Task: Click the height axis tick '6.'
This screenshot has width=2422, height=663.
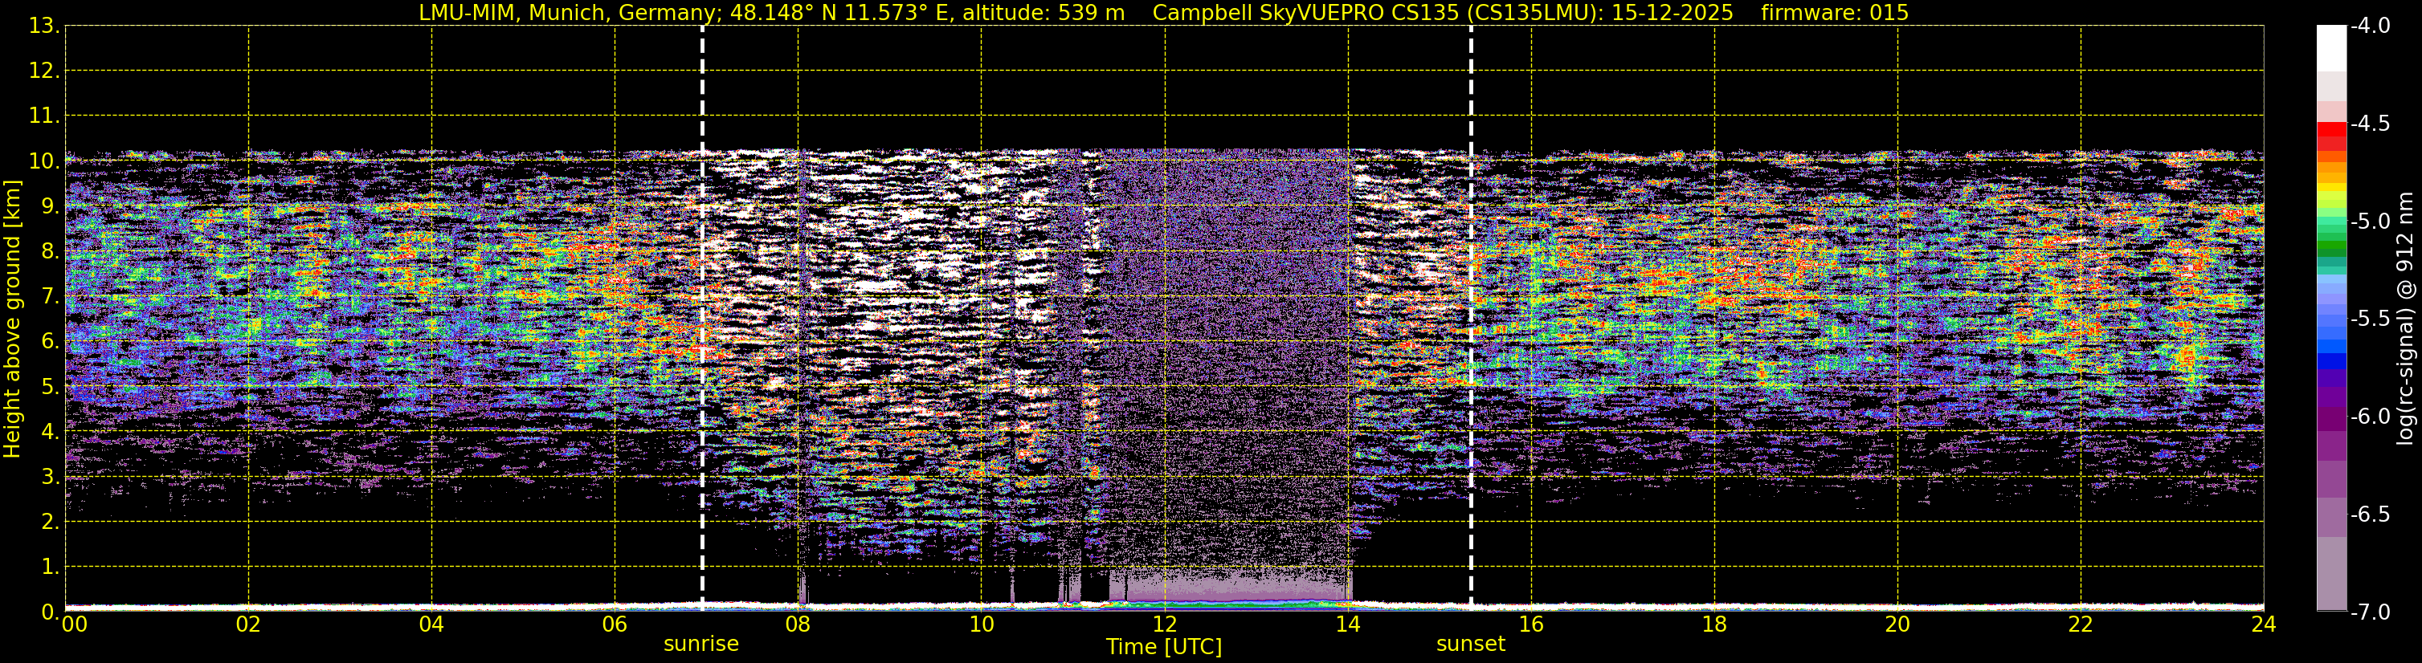Action: pyautogui.click(x=51, y=342)
